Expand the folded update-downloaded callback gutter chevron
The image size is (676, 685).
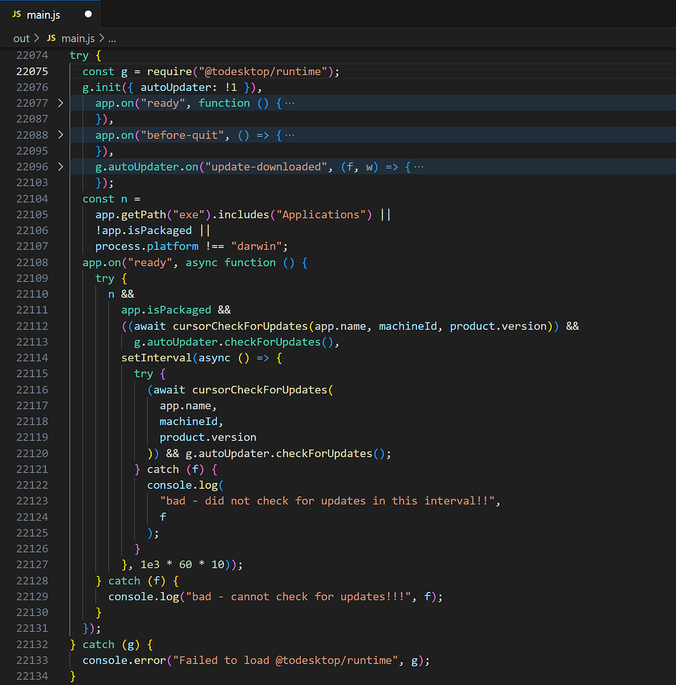60,167
